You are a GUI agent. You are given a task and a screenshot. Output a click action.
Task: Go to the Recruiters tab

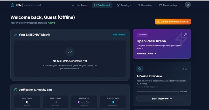(x=145, y=5)
